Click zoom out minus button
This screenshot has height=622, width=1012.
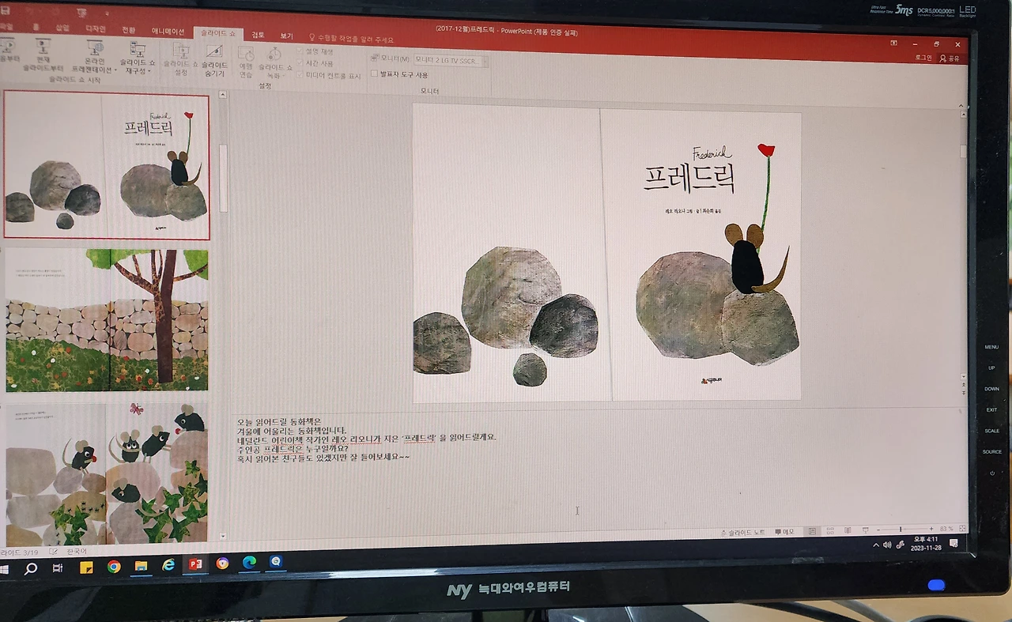878,530
